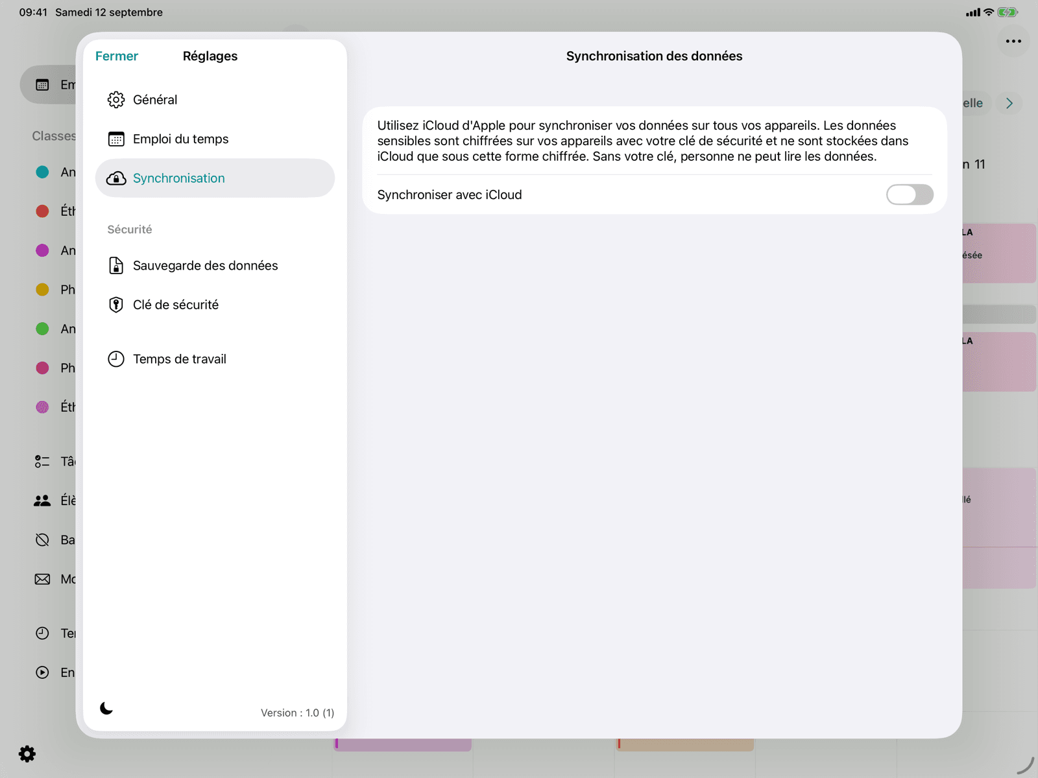The height and width of the screenshot is (778, 1038).
Task: Click the calendar icon in background sidebar
Action: (42, 85)
